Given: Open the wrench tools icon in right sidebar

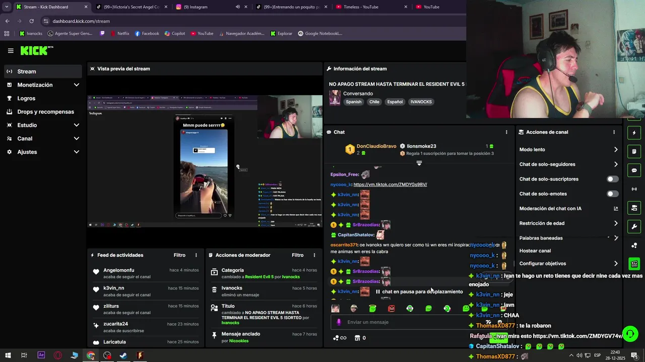Looking at the screenshot, I should [x=634, y=226].
